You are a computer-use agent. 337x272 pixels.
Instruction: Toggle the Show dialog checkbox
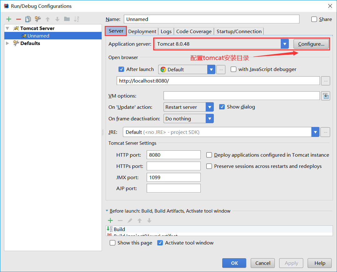pyautogui.click(x=222, y=107)
